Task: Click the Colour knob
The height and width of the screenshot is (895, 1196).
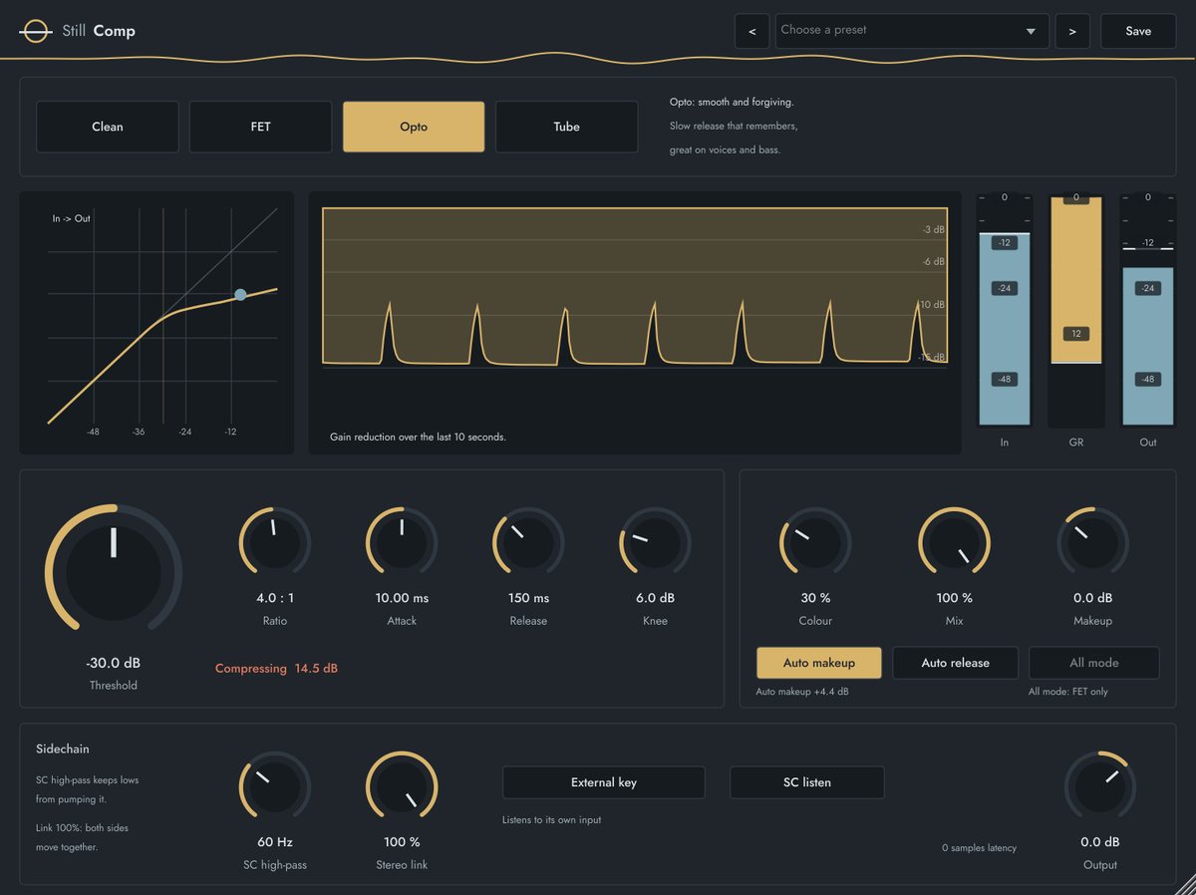Action: click(x=815, y=543)
